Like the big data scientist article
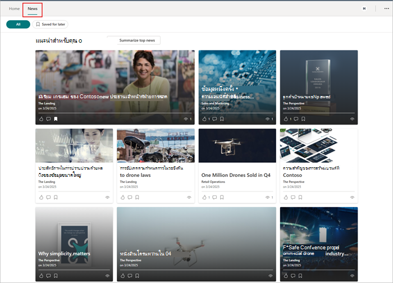Image resolution: width=393 pixels, height=283 pixels. (42, 197)
